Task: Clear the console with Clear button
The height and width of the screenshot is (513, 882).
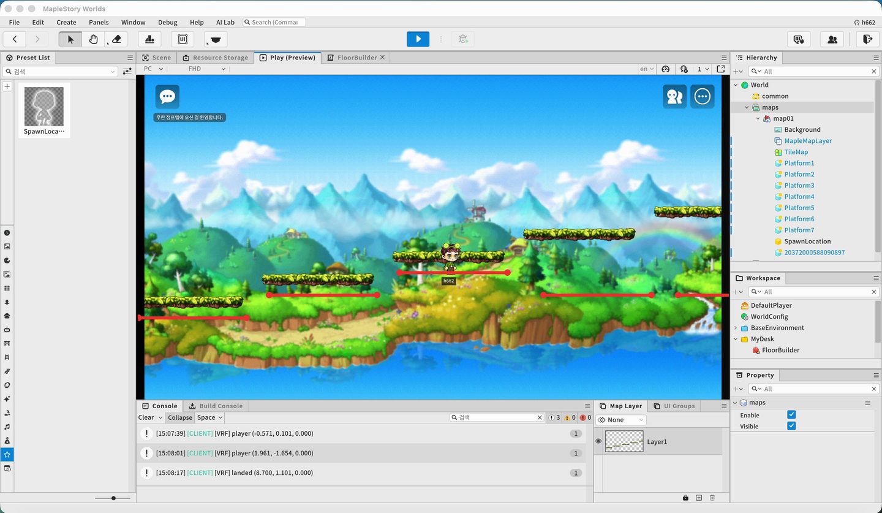Action: point(146,417)
